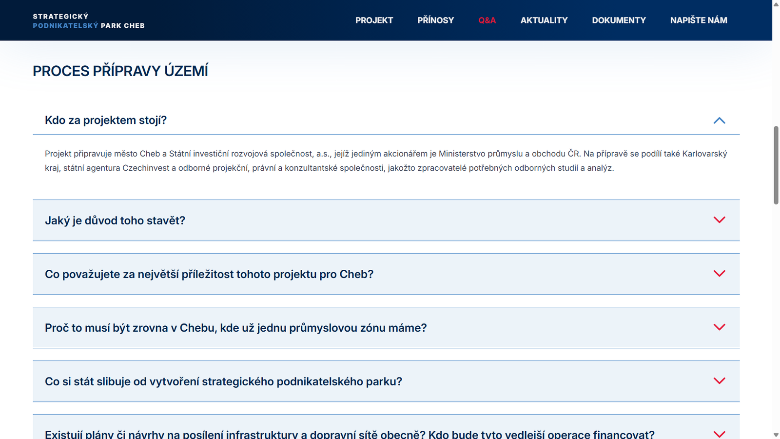Open the AKTUALITY page link

tap(544, 20)
